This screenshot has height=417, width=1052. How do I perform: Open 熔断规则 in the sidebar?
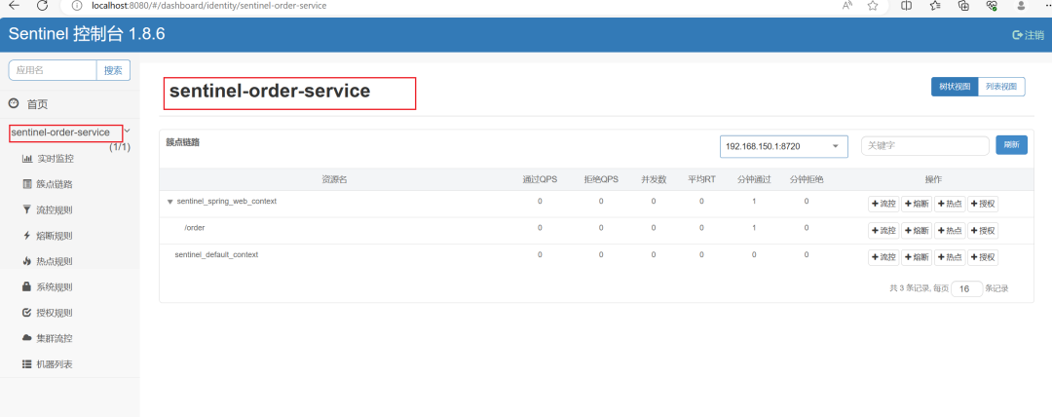pos(49,236)
